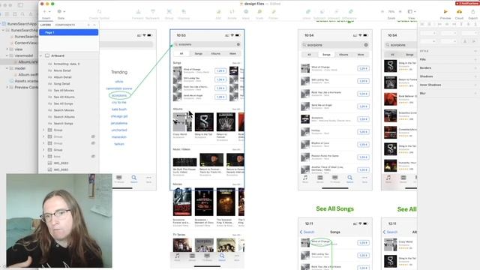Select Albums tab in 10:53 artboard

(215, 53)
